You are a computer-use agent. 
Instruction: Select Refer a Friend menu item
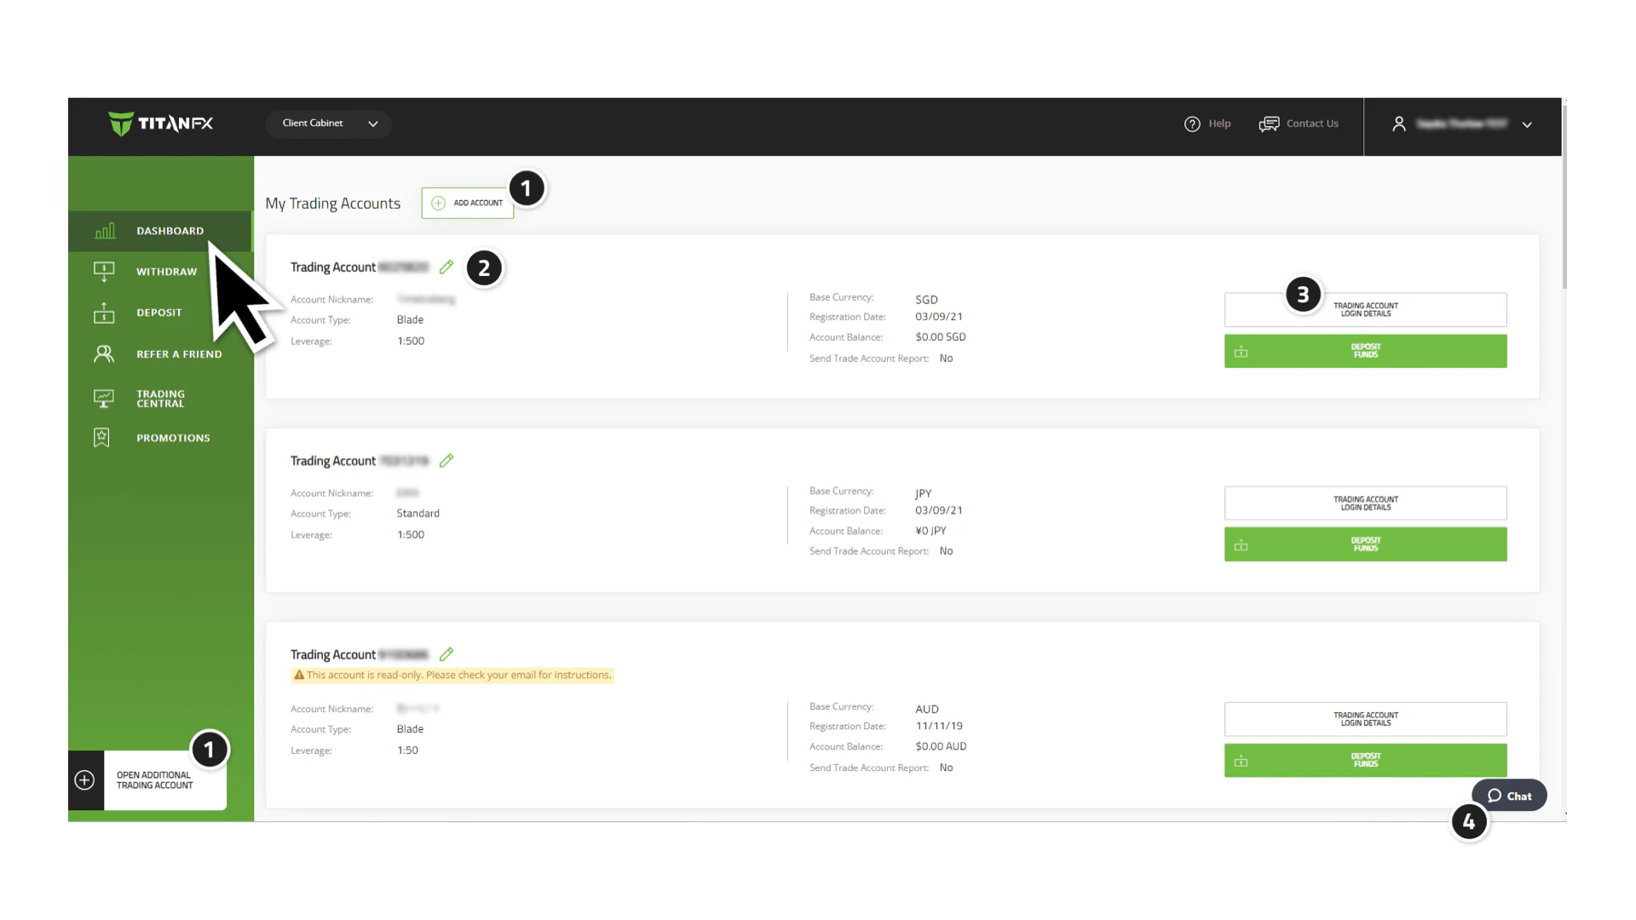coord(179,354)
